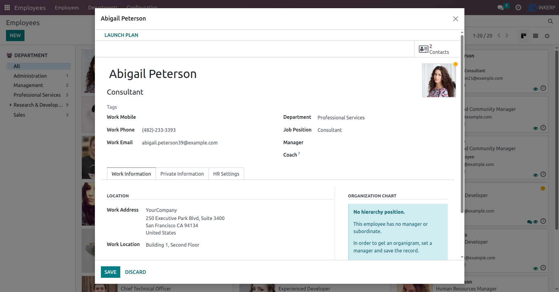Switch to HR Settings tab
The width and height of the screenshot is (559, 292).
coord(226,174)
